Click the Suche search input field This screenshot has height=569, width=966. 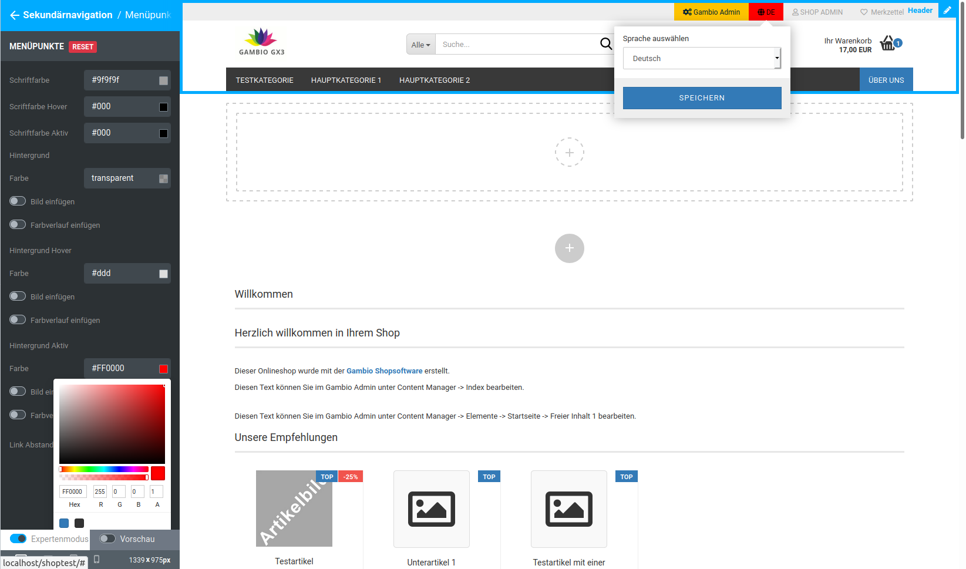tap(517, 45)
